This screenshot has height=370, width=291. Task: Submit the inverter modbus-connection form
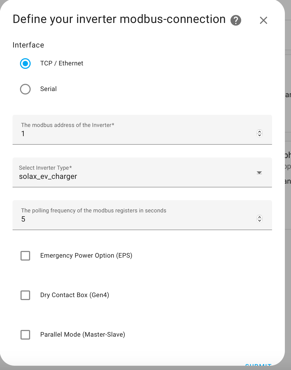258,366
